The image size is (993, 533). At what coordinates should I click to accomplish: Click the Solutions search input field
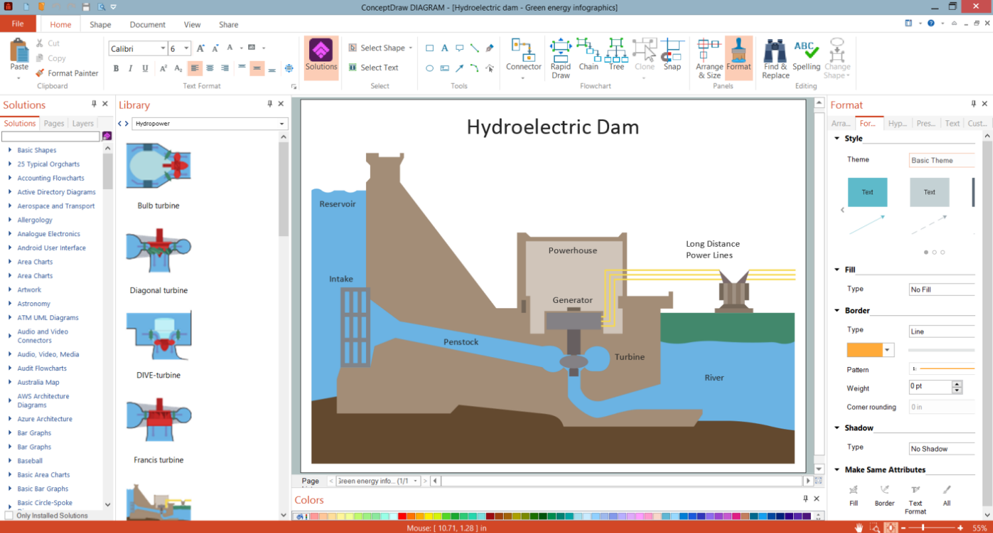pyautogui.click(x=50, y=136)
